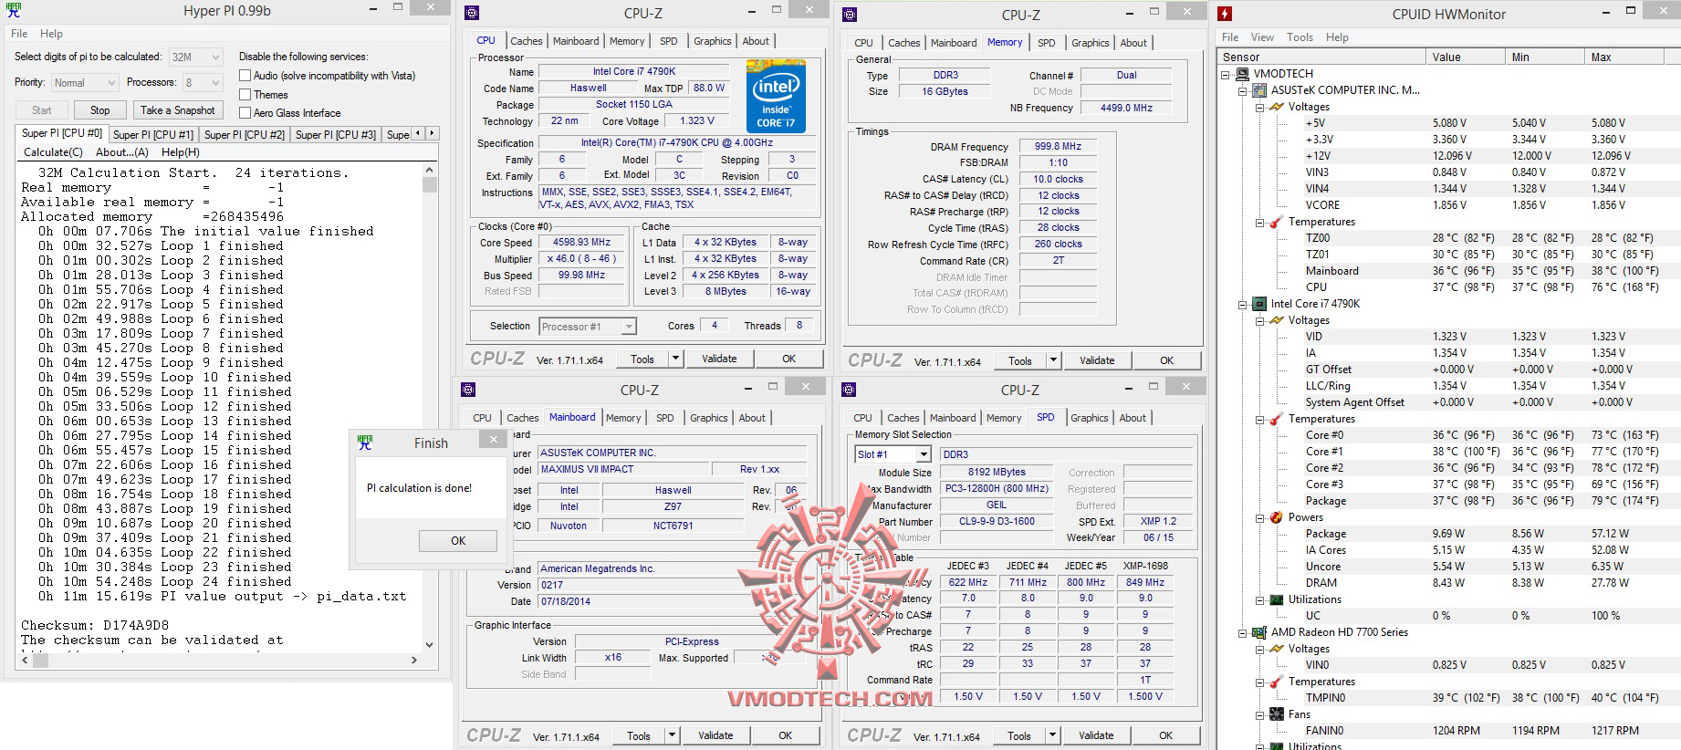1681x750 pixels.
Task: Click the Temperatures icon under AMD Radeon
Action: pos(1278,682)
